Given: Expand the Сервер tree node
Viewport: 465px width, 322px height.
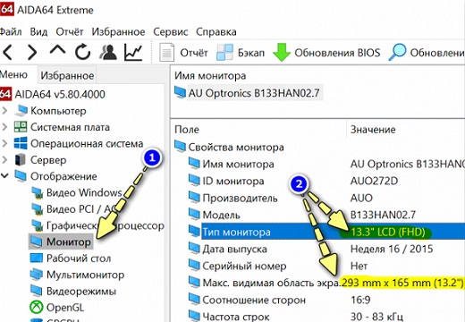Looking at the screenshot, I should point(4,160).
